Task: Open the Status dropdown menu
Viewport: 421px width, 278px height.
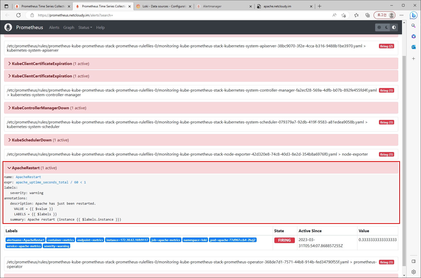Action: [85, 27]
